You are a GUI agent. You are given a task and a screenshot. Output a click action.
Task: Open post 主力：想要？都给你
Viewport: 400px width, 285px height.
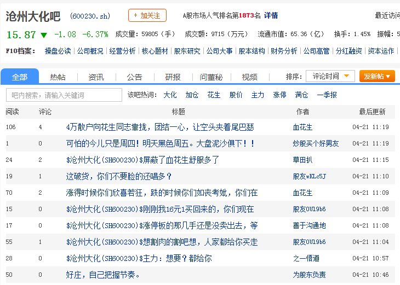pos(139,258)
